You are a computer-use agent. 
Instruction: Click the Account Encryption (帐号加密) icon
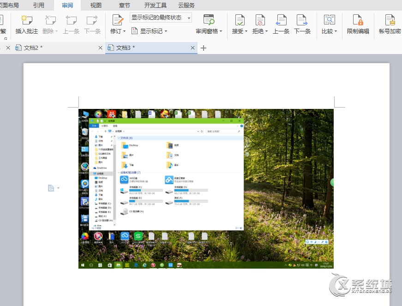(x=390, y=20)
